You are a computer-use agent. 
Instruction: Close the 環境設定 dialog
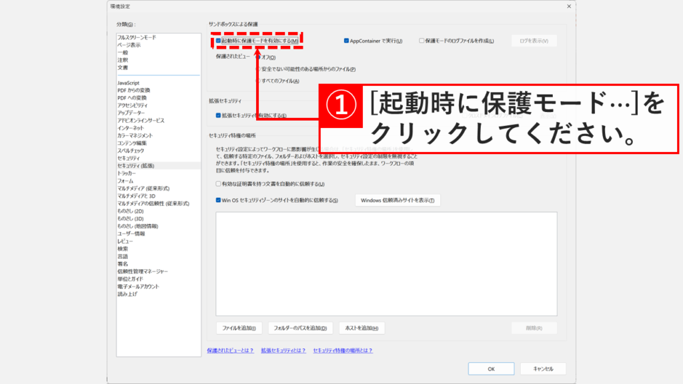coord(569,6)
